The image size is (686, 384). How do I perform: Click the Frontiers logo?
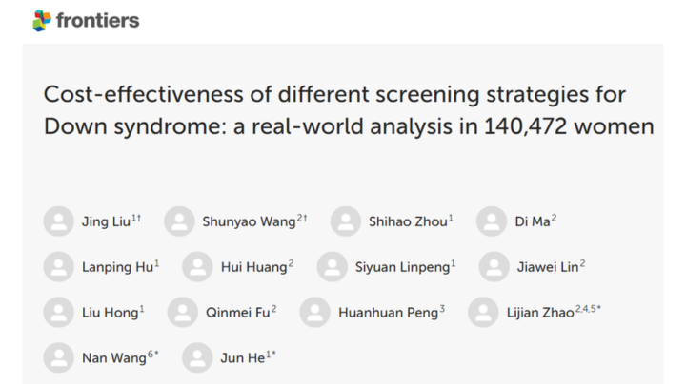[86, 21]
